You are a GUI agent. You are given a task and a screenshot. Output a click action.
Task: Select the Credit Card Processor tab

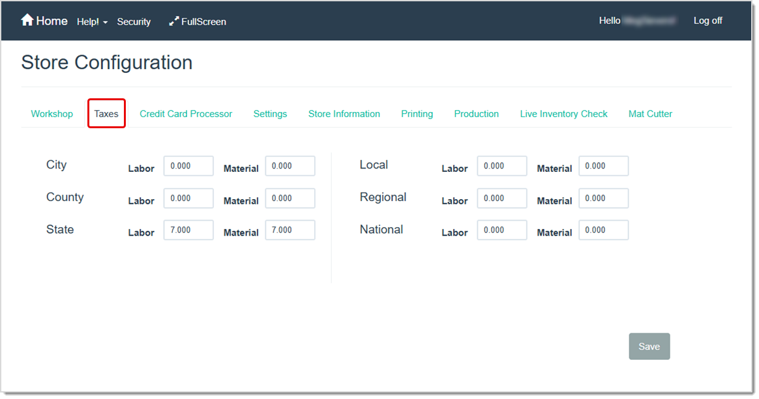pos(186,113)
